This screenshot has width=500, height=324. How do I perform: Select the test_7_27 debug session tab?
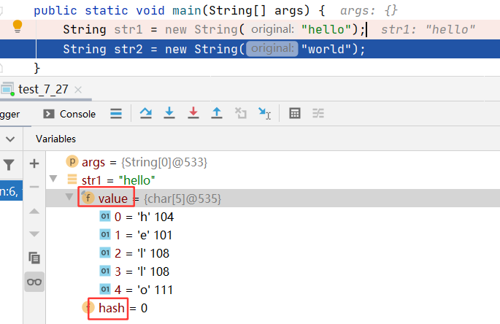tap(43, 89)
